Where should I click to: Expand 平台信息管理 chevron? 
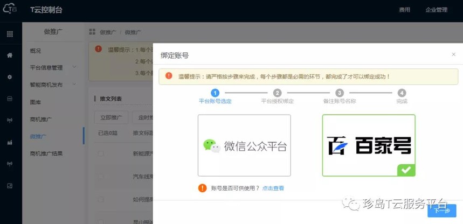pyautogui.click(x=74, y=67)
